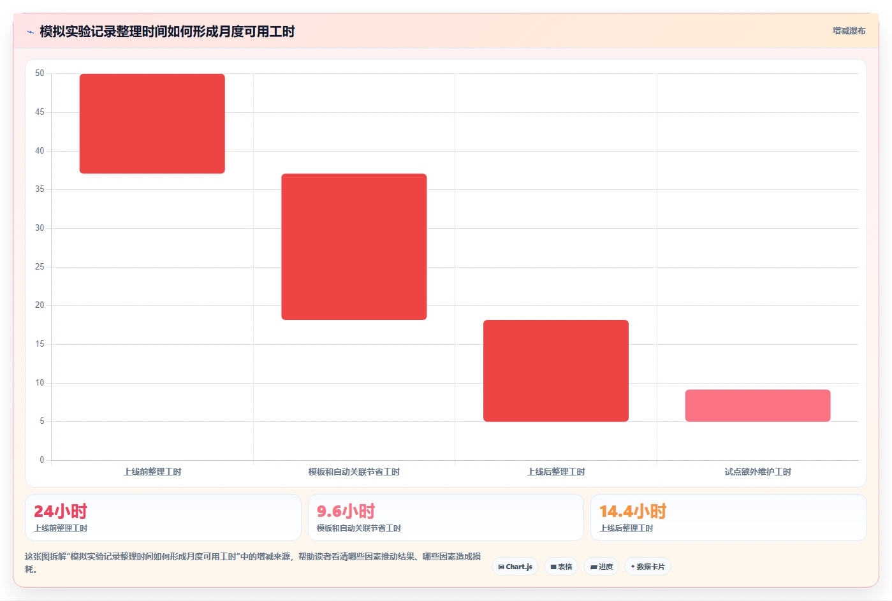
Task: Click the chart title 模拟实验记录整理时间如何形成月度可用工时
Action: pyautogui.click(x=167, y=31)
